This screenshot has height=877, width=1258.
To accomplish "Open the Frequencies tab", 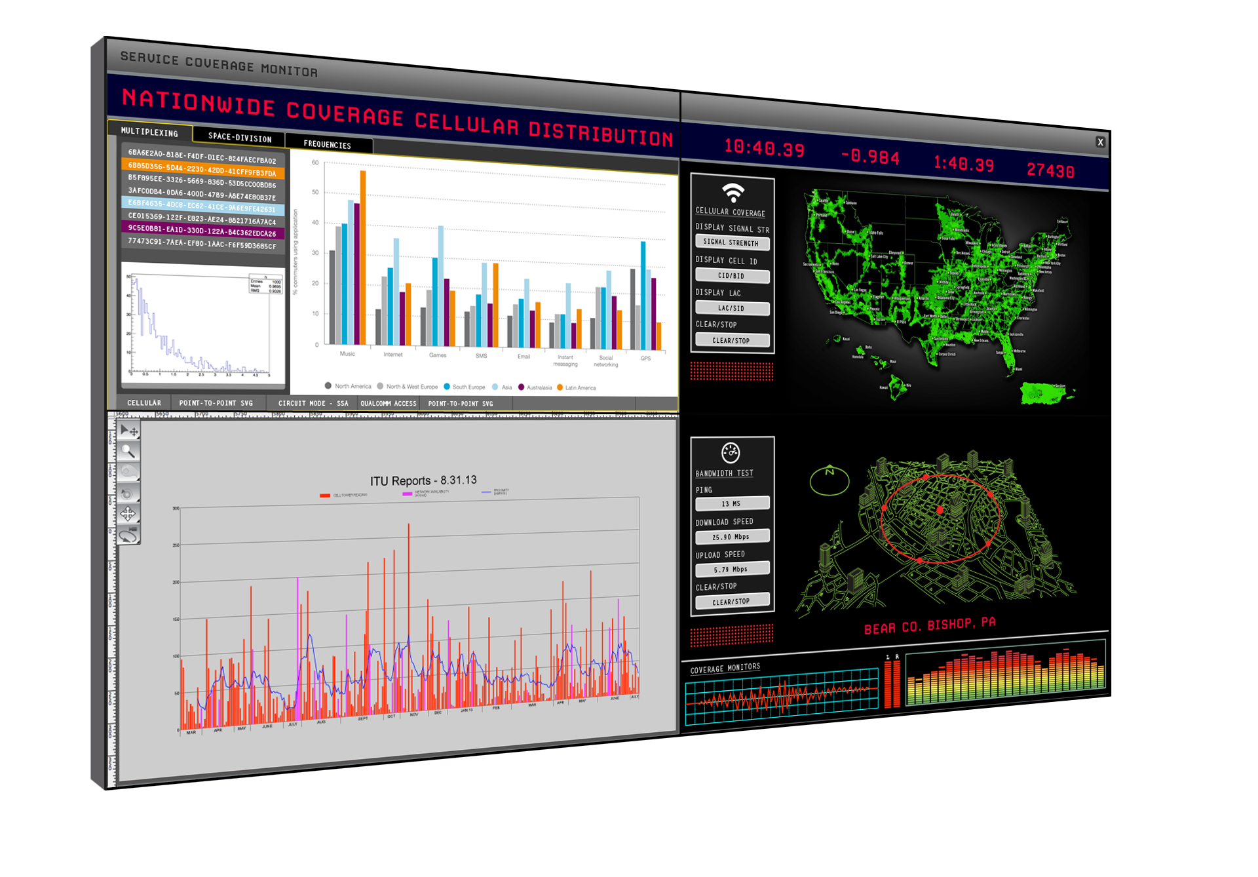I will 327,144.
